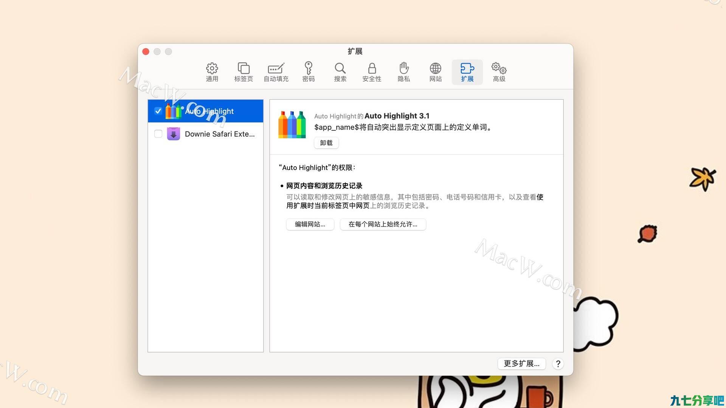Open the 自动填充 (AutoFill) settings

click(276, 72)
